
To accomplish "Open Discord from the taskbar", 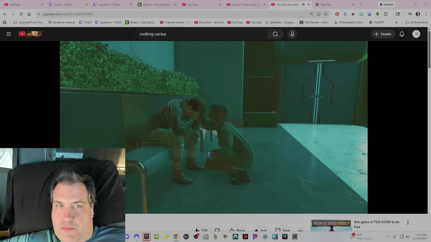I will pos(127,237).
